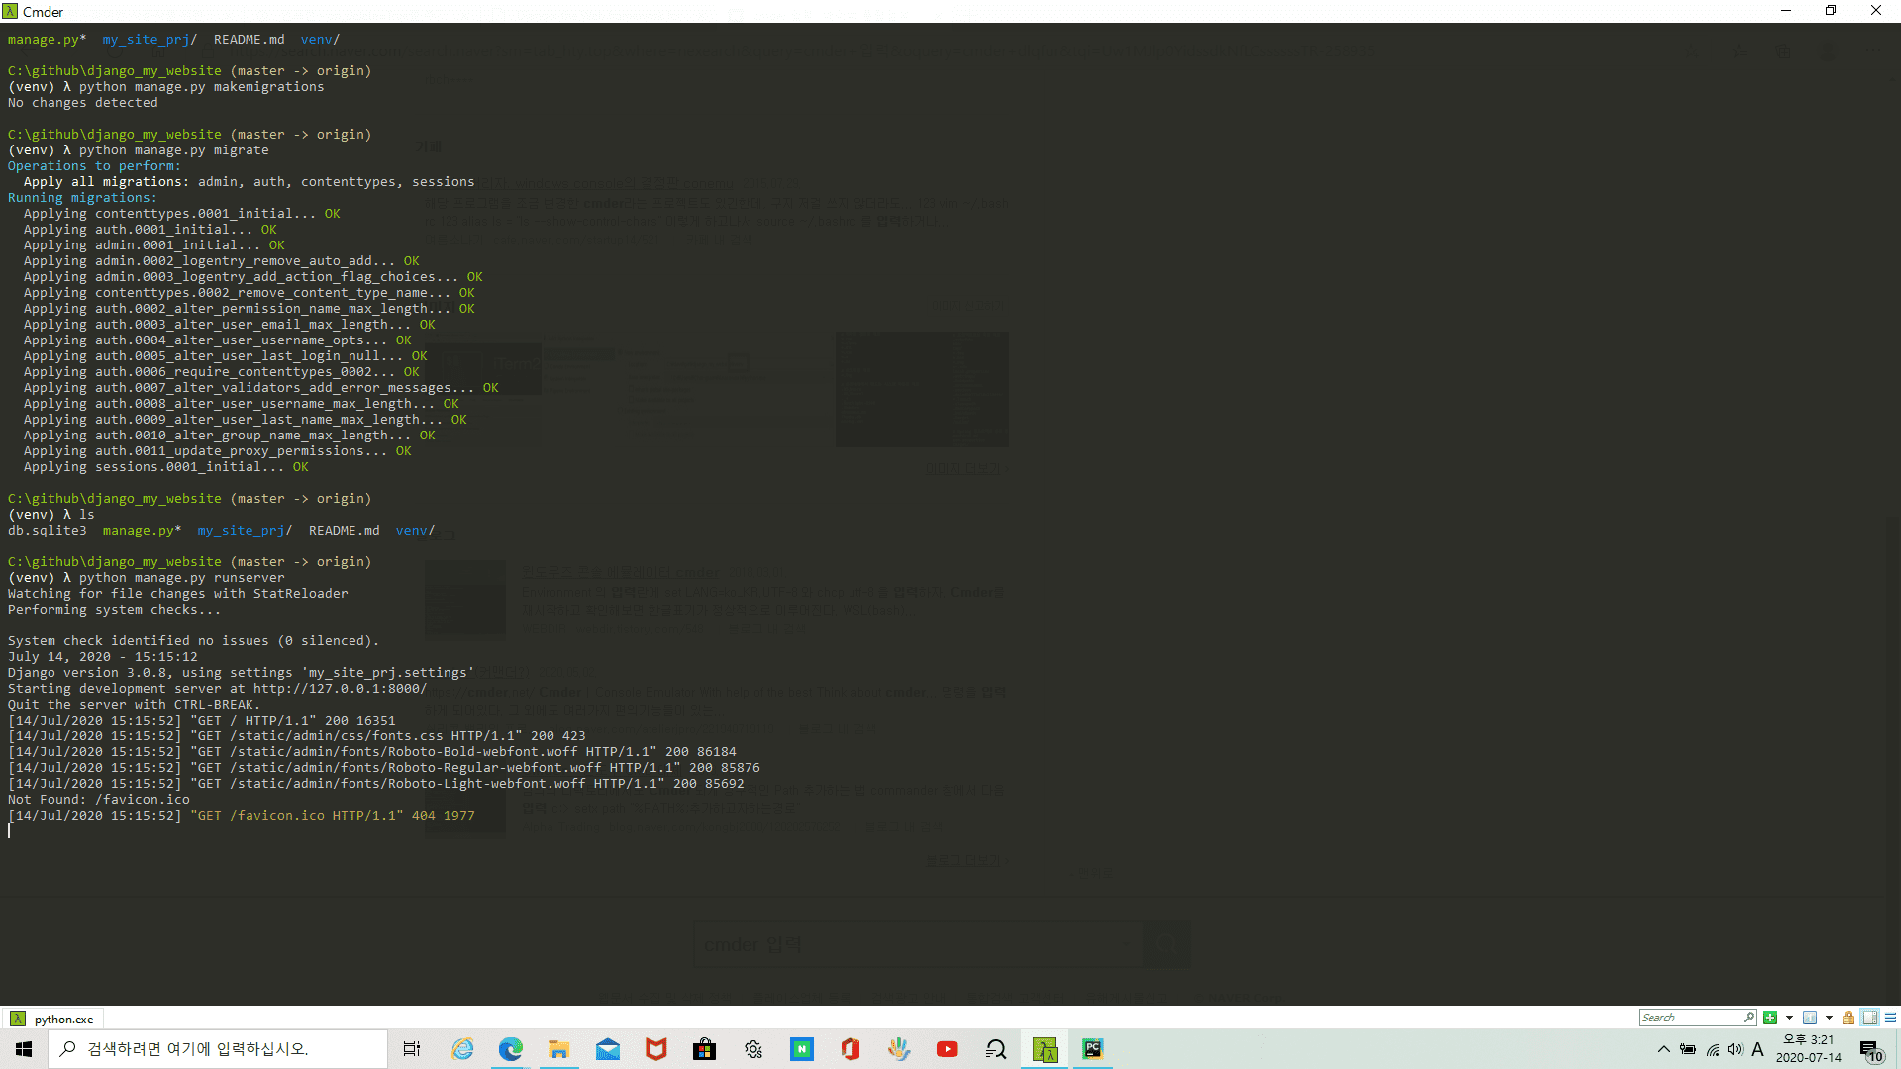Open Task View on the taskbar

click(412, 1049)
